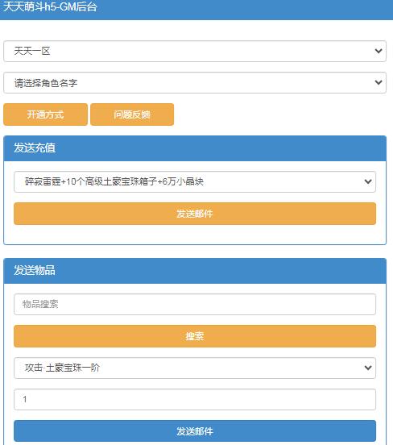Click the 发送物品 panel header

pos(195,271)
